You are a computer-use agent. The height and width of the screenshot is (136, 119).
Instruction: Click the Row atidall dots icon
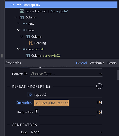[x=25, y=49]
